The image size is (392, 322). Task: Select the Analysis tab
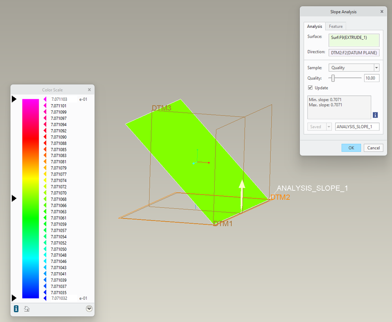[314, 26]
